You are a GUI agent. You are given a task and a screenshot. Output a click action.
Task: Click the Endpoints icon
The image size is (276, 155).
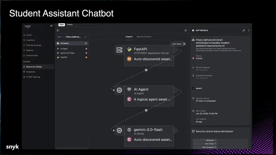tap(24, 72)
